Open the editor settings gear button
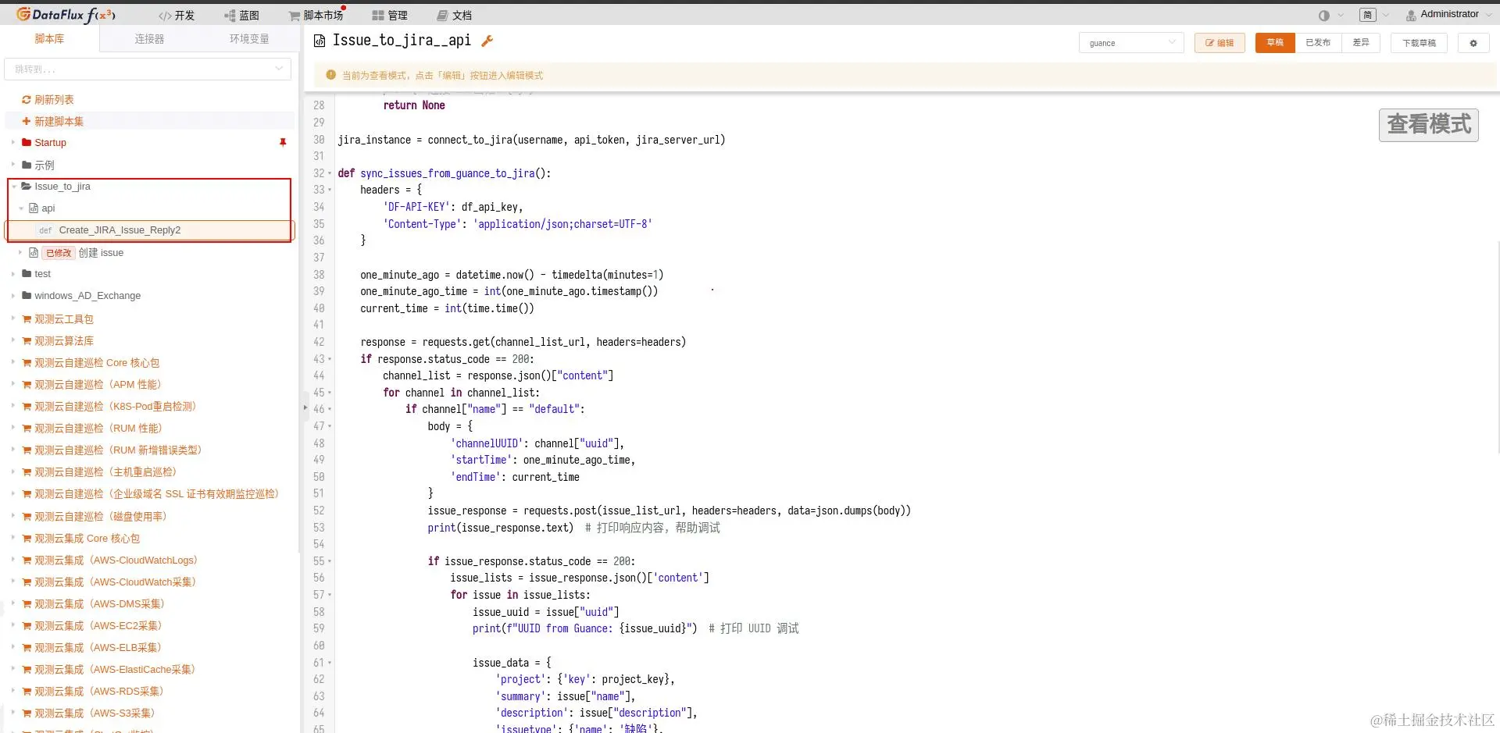The height and width of the screenshot is (733, 1500). (1473, 43)
